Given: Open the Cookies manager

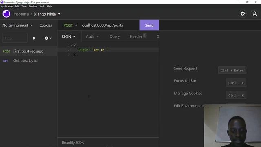Looking at the screenshot, I should pos(46,25).
